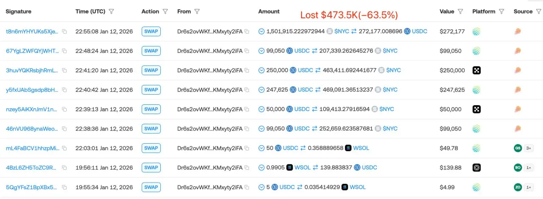Copy signature t8n6mYHYUKs5Xje using copy icon
The width and height of the screenshot is (543, 199).
(x=64, y=31)
